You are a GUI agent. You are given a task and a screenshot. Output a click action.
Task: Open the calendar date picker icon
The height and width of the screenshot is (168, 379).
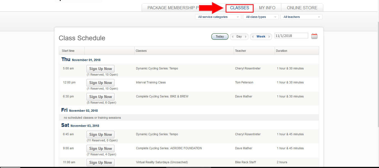(314, 36)
